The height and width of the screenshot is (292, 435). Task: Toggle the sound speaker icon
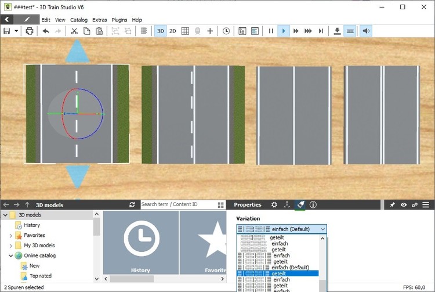point(366,31)
